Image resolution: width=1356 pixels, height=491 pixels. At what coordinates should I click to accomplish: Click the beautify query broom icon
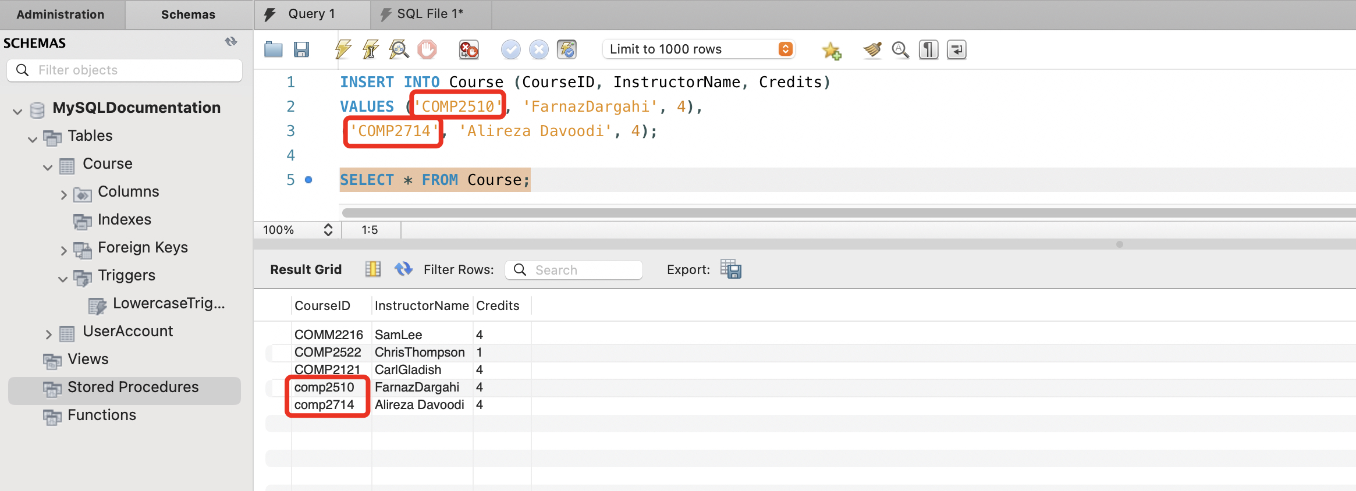[872, 50]
